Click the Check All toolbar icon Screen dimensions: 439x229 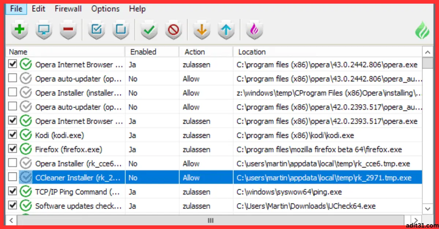pyautogui.click(x=96, y=30)
